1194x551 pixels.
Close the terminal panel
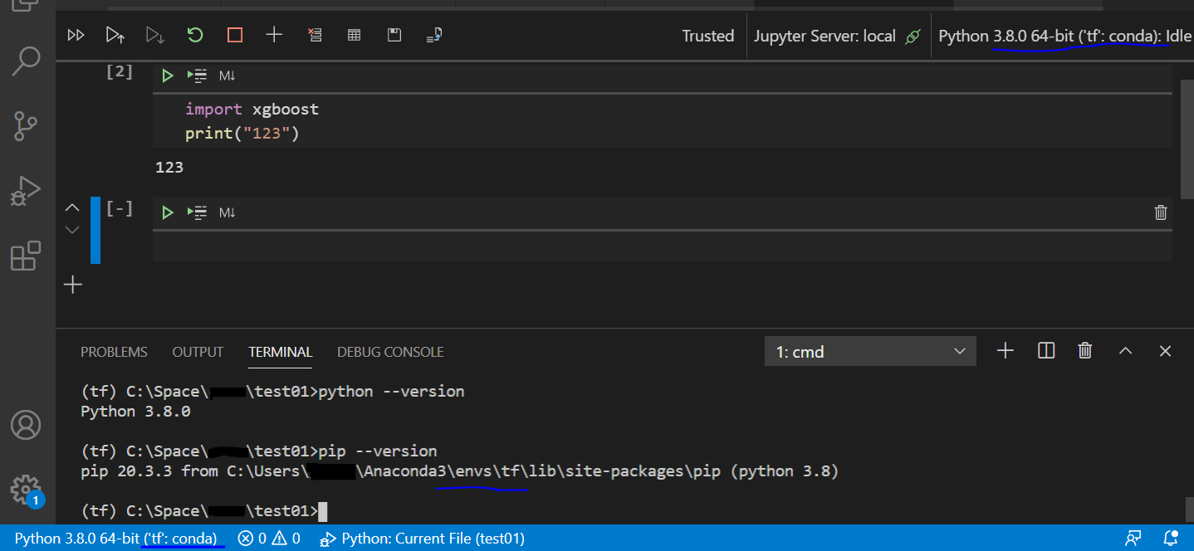tap(1165, 351)
